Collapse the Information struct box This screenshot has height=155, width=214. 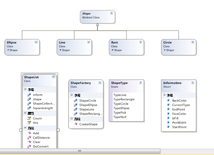pos(193,83)
